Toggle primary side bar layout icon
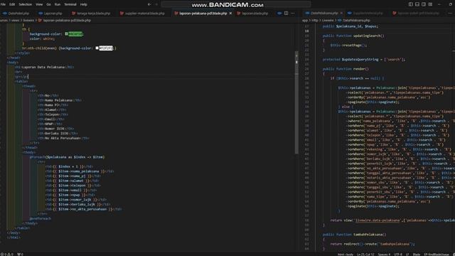Screen dimensions: 455x256 tap(411, 4)
